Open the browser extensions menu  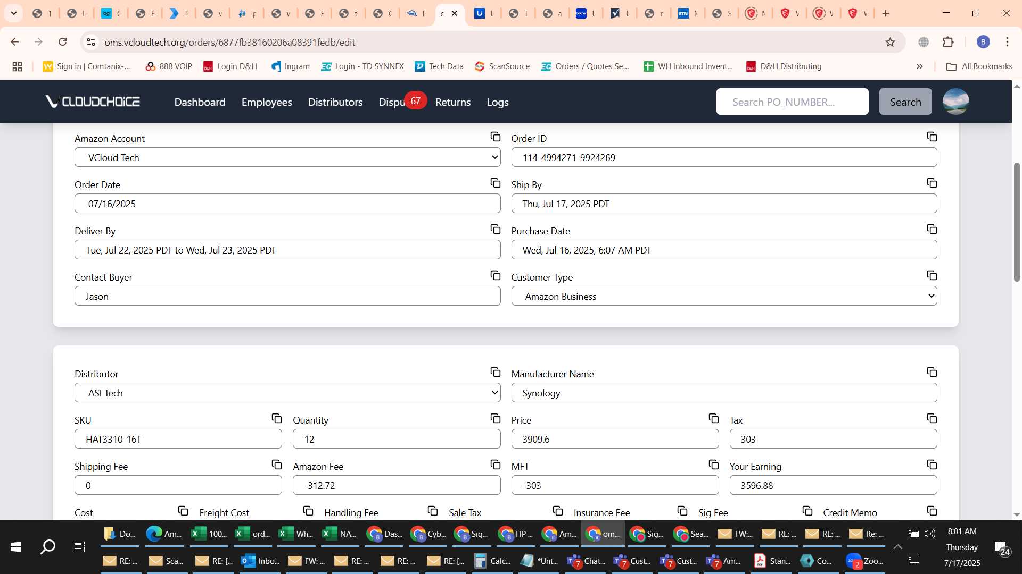[948, 42]
